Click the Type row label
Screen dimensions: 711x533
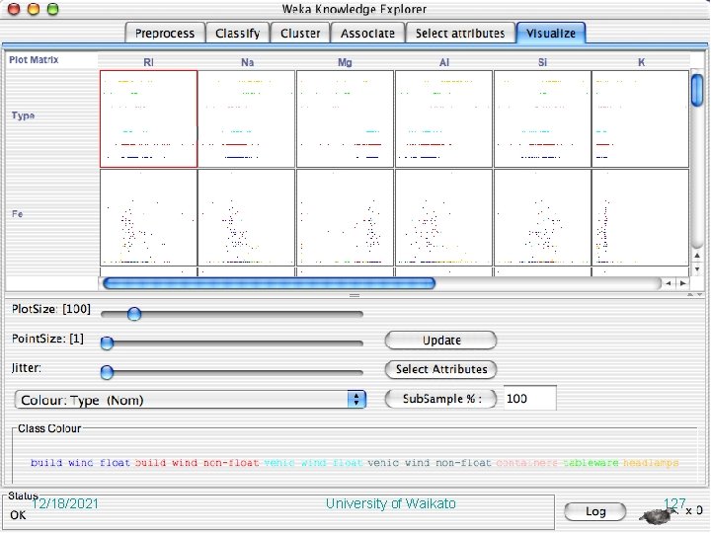coord(23,115)
